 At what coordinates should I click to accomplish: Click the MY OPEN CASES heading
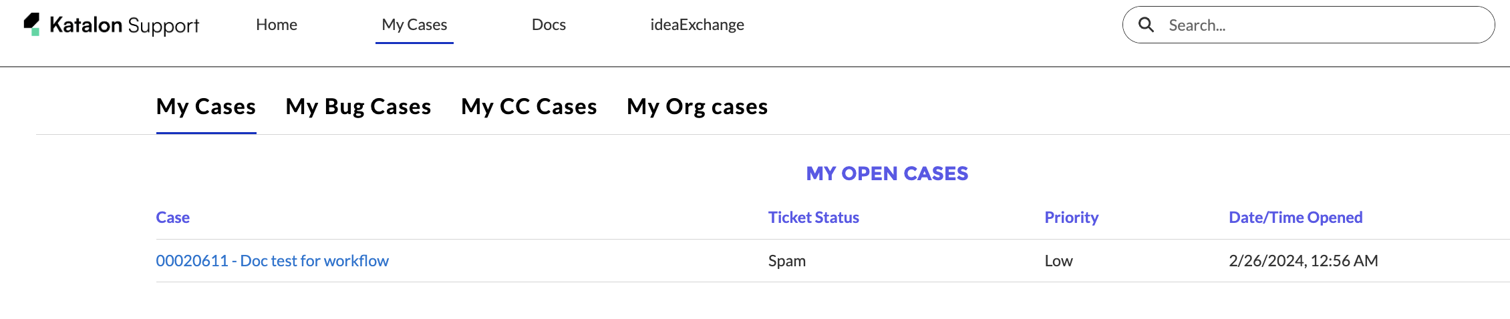coord(887,174)
